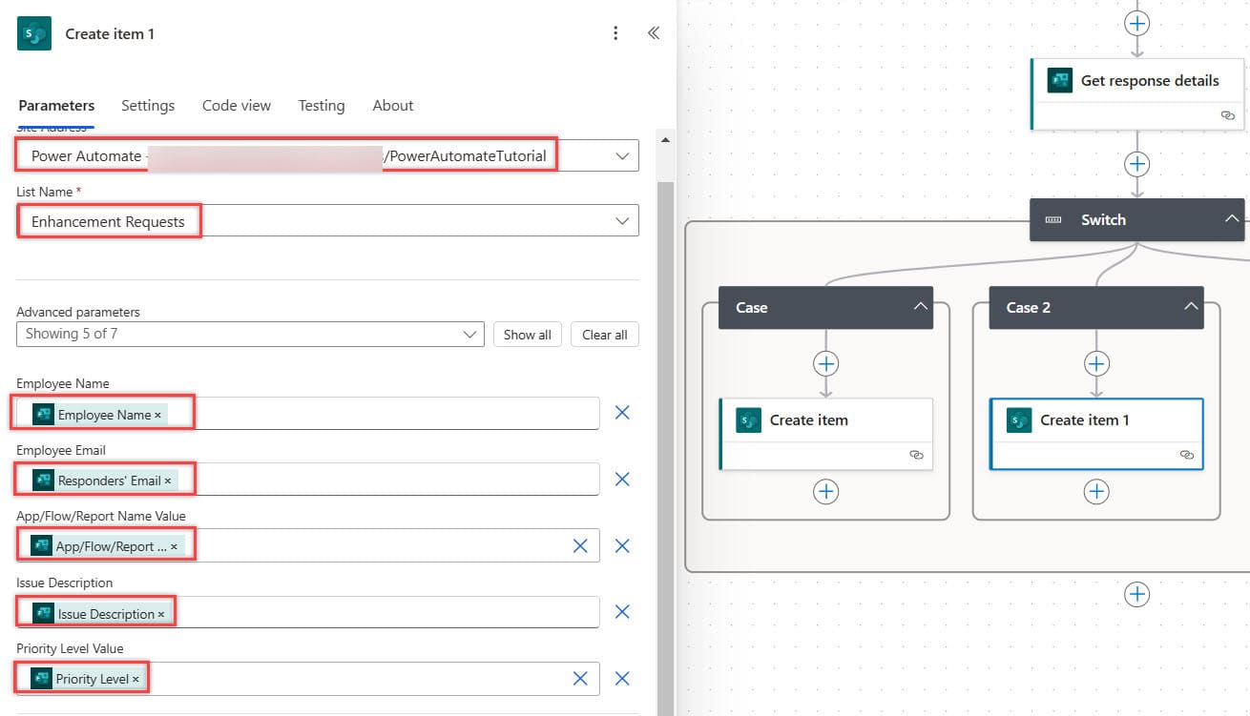Click the Clear all button
This screenshot has width=1250, height=716.
click(x=604, y=334)
